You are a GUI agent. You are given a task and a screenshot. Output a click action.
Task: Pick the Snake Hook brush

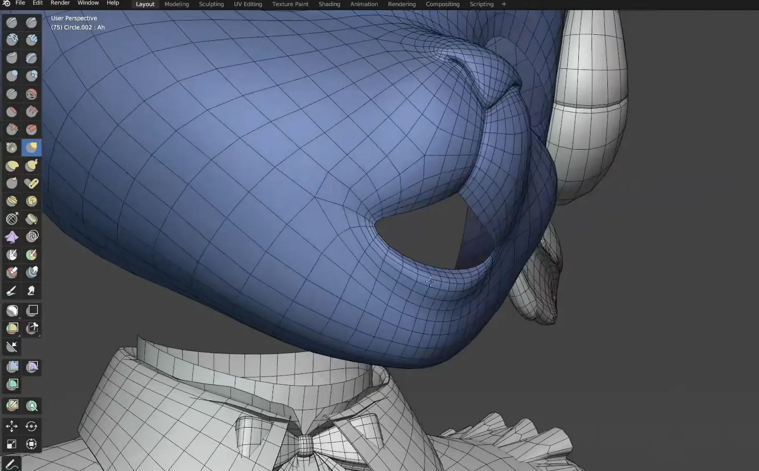pos(32,166)
